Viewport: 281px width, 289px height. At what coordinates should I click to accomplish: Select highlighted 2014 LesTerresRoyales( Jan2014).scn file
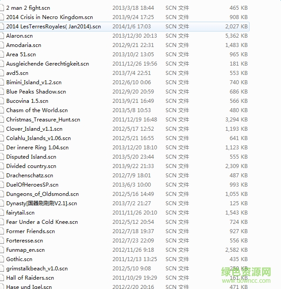53,27
